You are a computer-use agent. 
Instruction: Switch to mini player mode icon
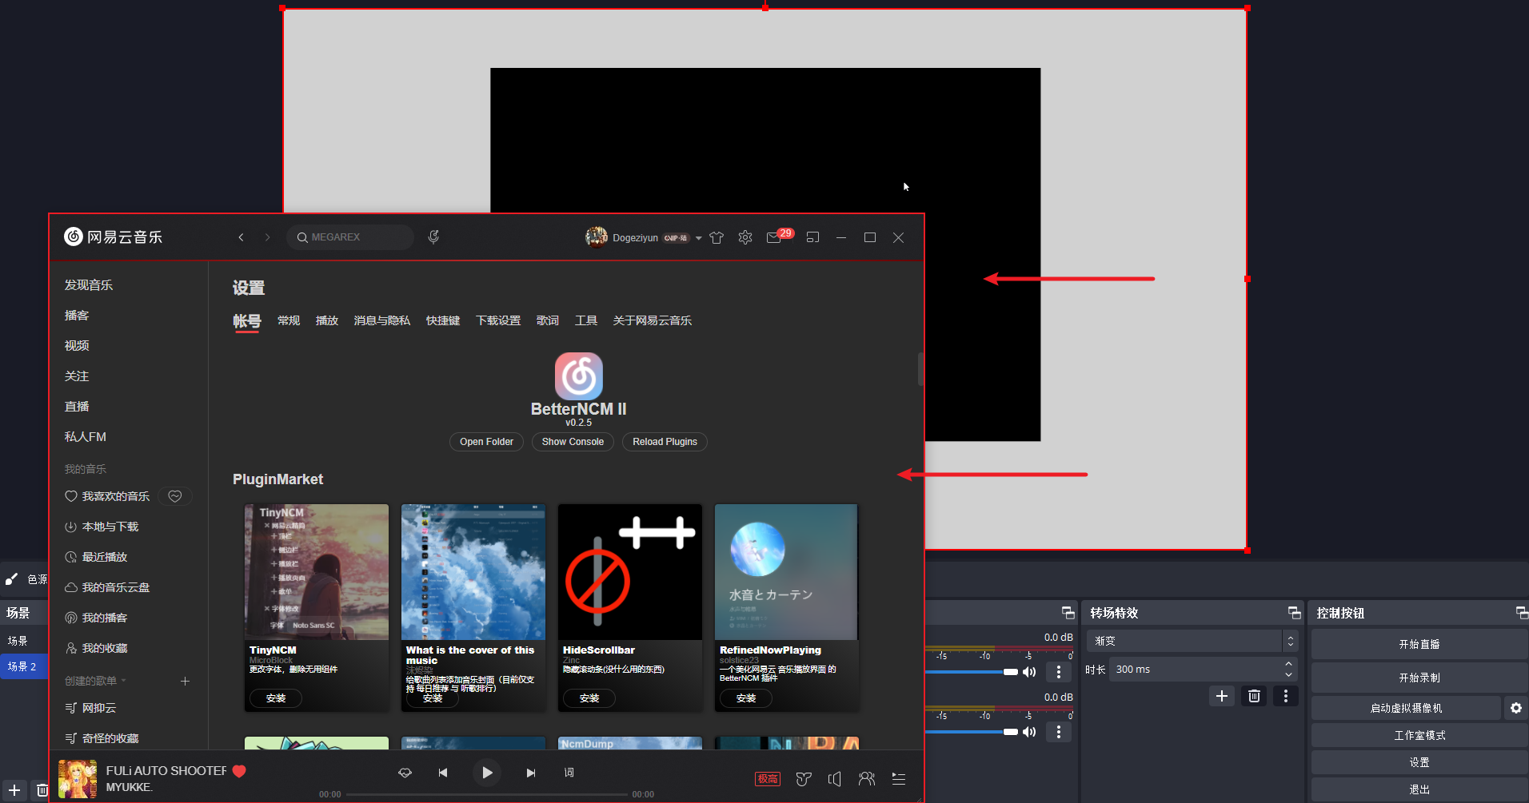click(812, 237)
